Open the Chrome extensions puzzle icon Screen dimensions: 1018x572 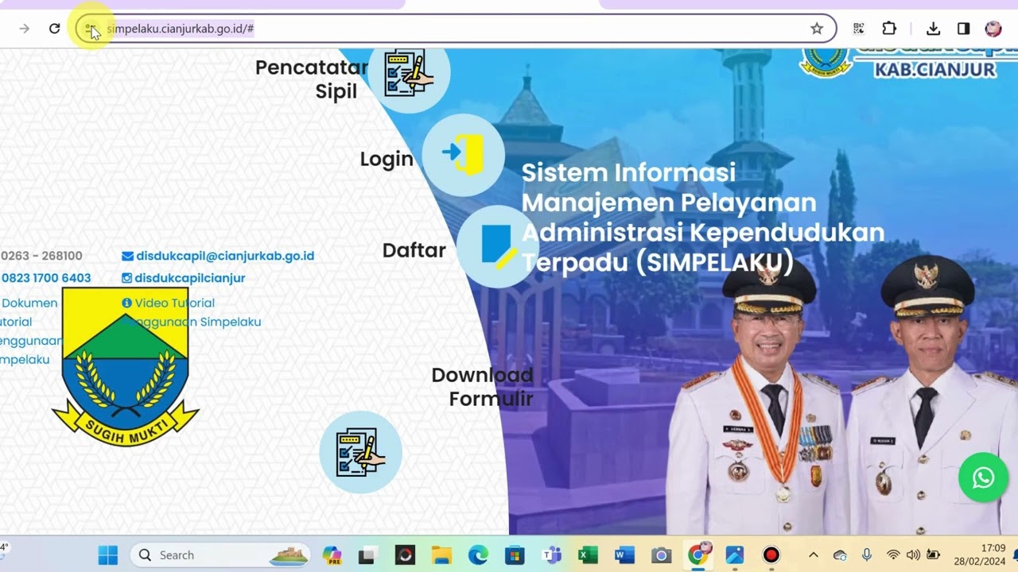coord(889,29)
